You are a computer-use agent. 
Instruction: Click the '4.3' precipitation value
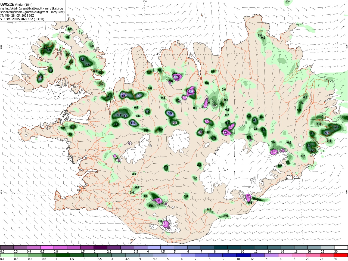255,120
